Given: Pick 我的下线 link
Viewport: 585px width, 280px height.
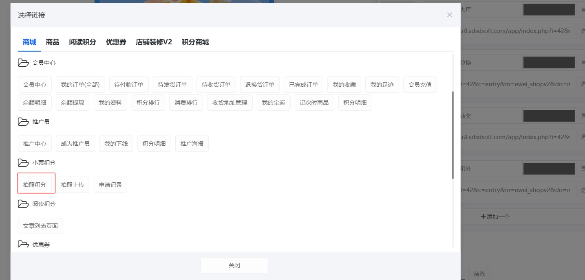Looking at the screenshot, I should (x=116, y=144).
